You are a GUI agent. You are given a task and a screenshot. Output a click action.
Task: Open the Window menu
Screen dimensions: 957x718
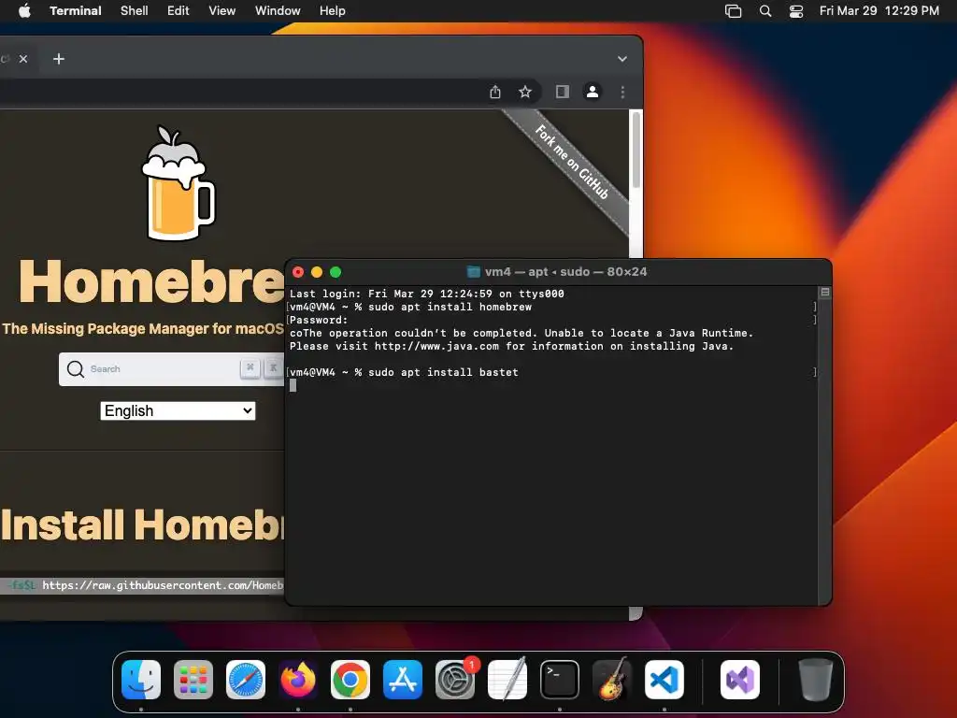click(278, 10)
